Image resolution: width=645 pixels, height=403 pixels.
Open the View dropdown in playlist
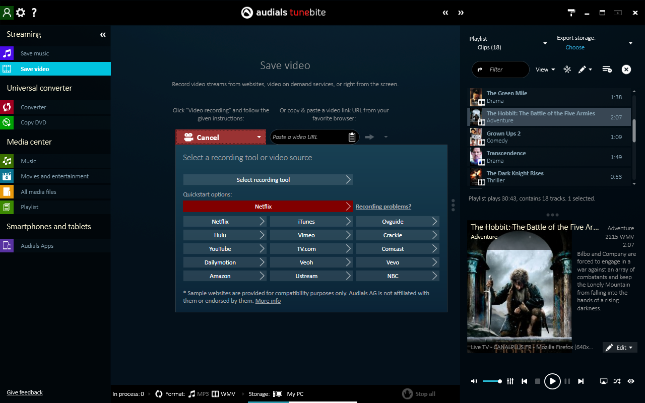pyautogui.click(x=545, y=70)
